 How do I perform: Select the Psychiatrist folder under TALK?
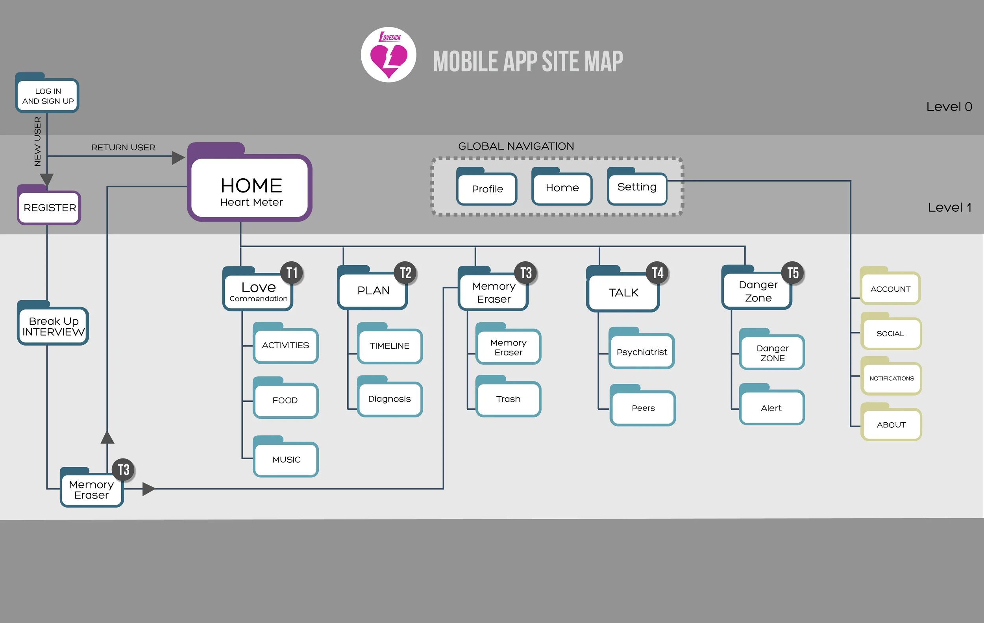[642, 352]
